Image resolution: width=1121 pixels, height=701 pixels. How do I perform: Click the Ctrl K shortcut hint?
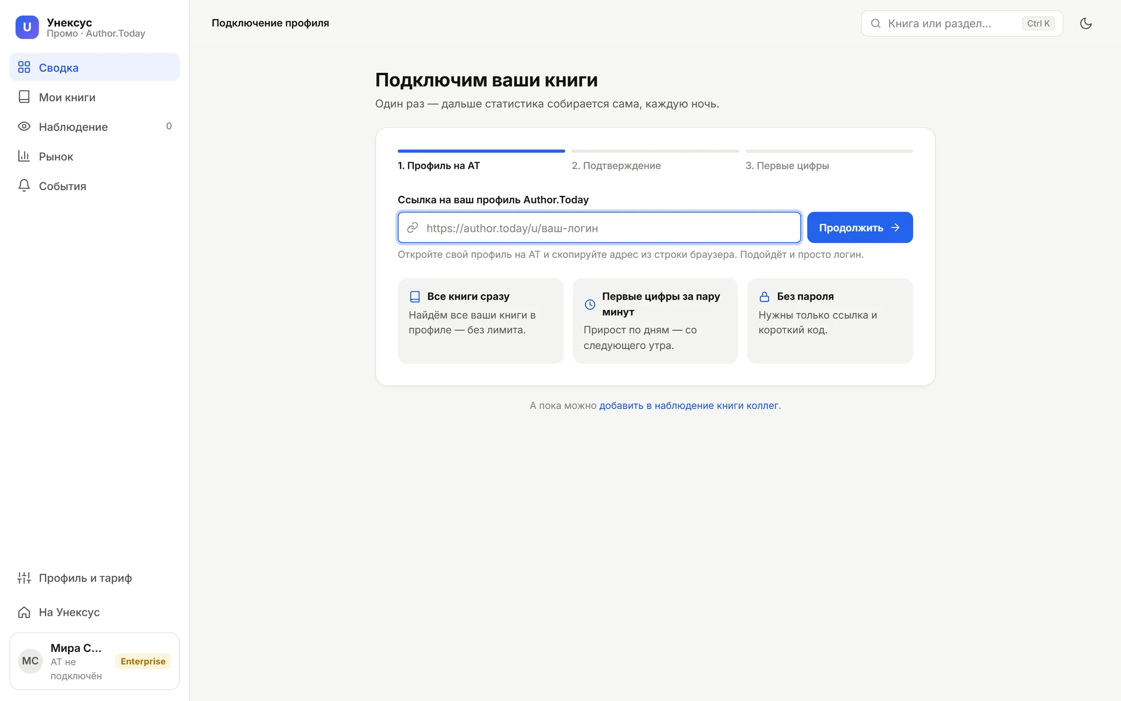click(x=1038, y=23)
